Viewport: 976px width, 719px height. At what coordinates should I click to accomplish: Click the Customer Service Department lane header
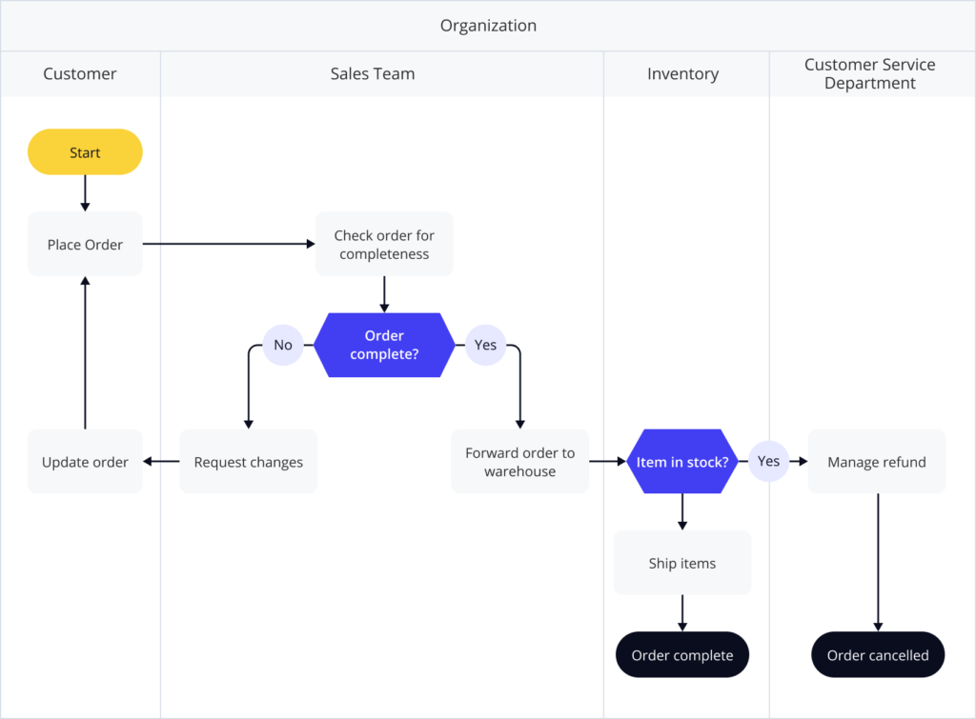point(869,73)
